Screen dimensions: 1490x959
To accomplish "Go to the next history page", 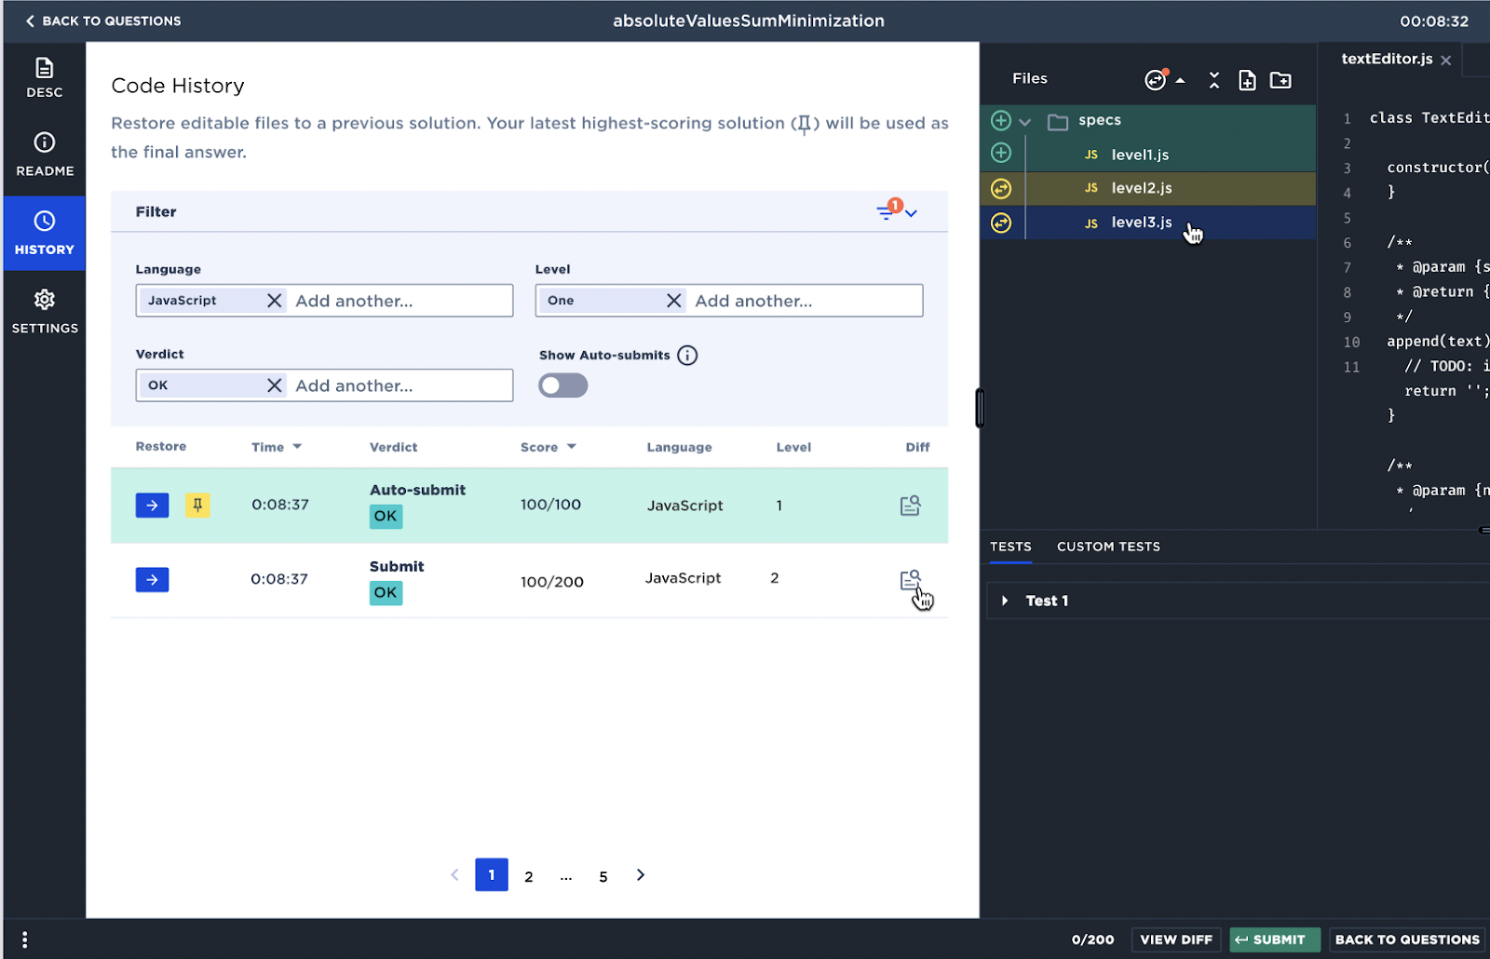I will (x=641, y=875).
